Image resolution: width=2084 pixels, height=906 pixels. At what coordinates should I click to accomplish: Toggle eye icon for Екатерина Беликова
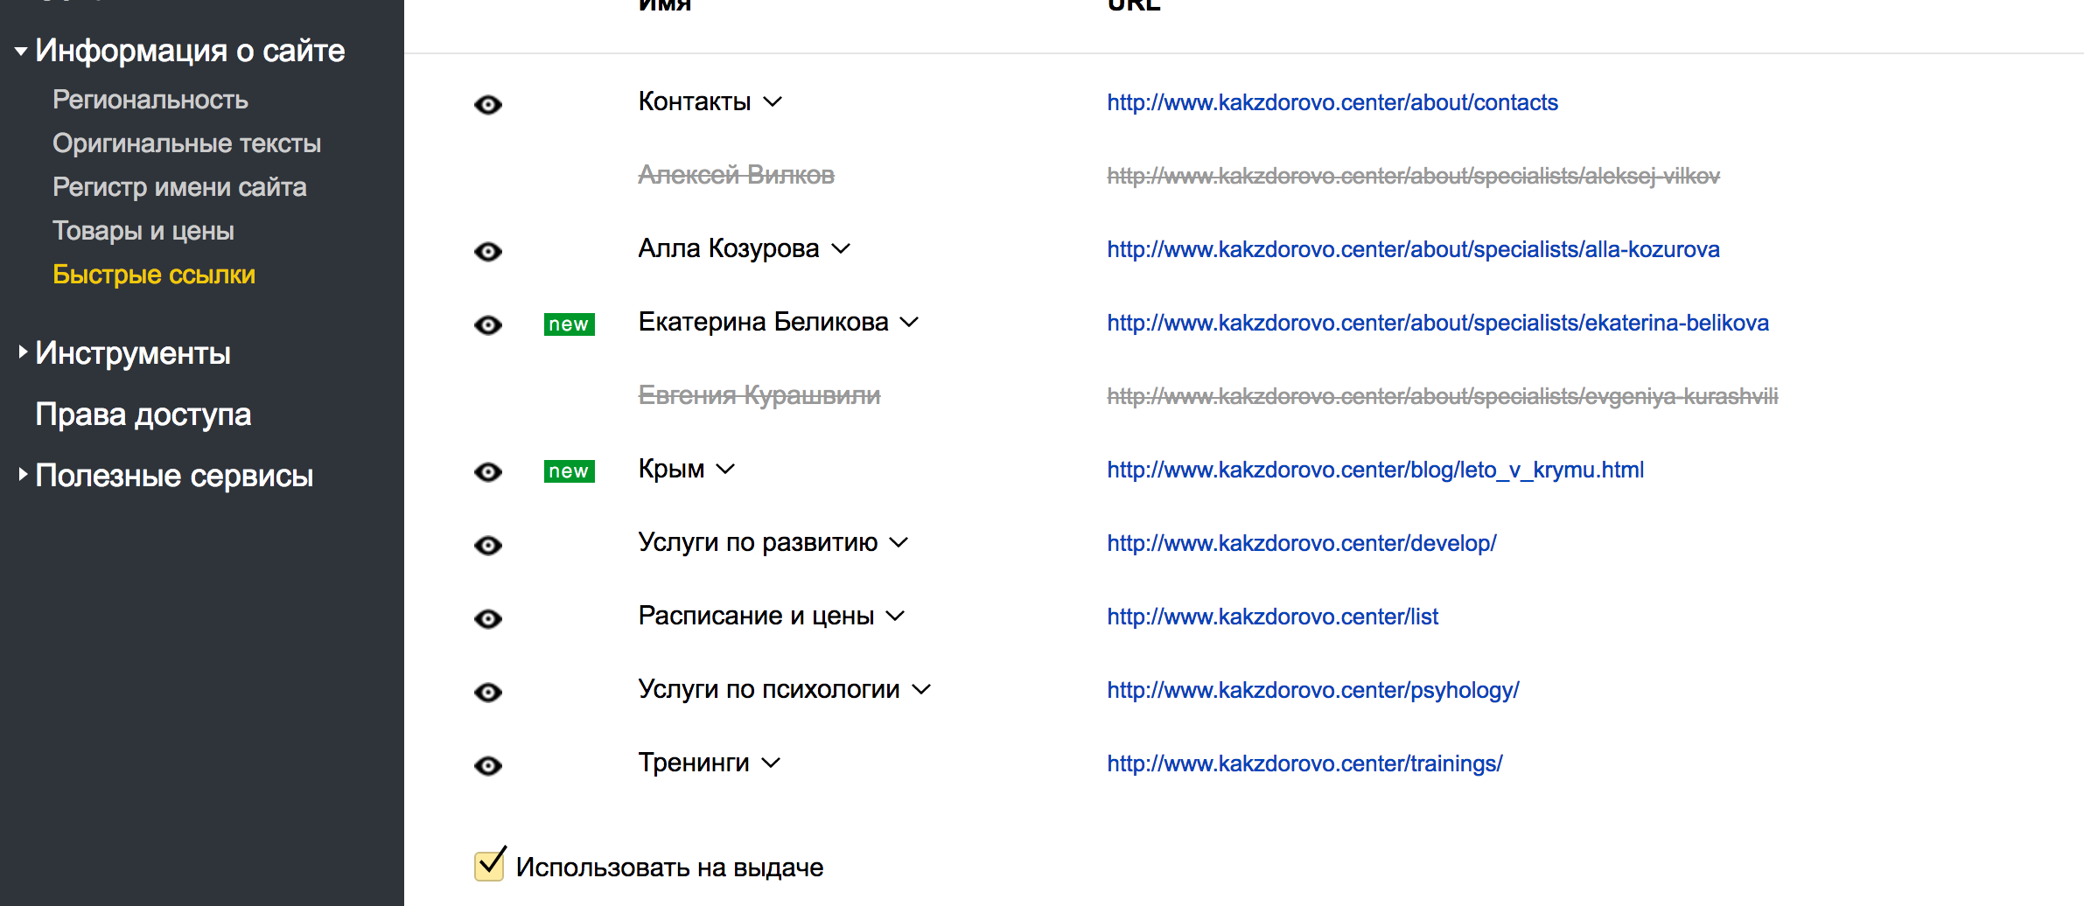click(x=488, y=325)
